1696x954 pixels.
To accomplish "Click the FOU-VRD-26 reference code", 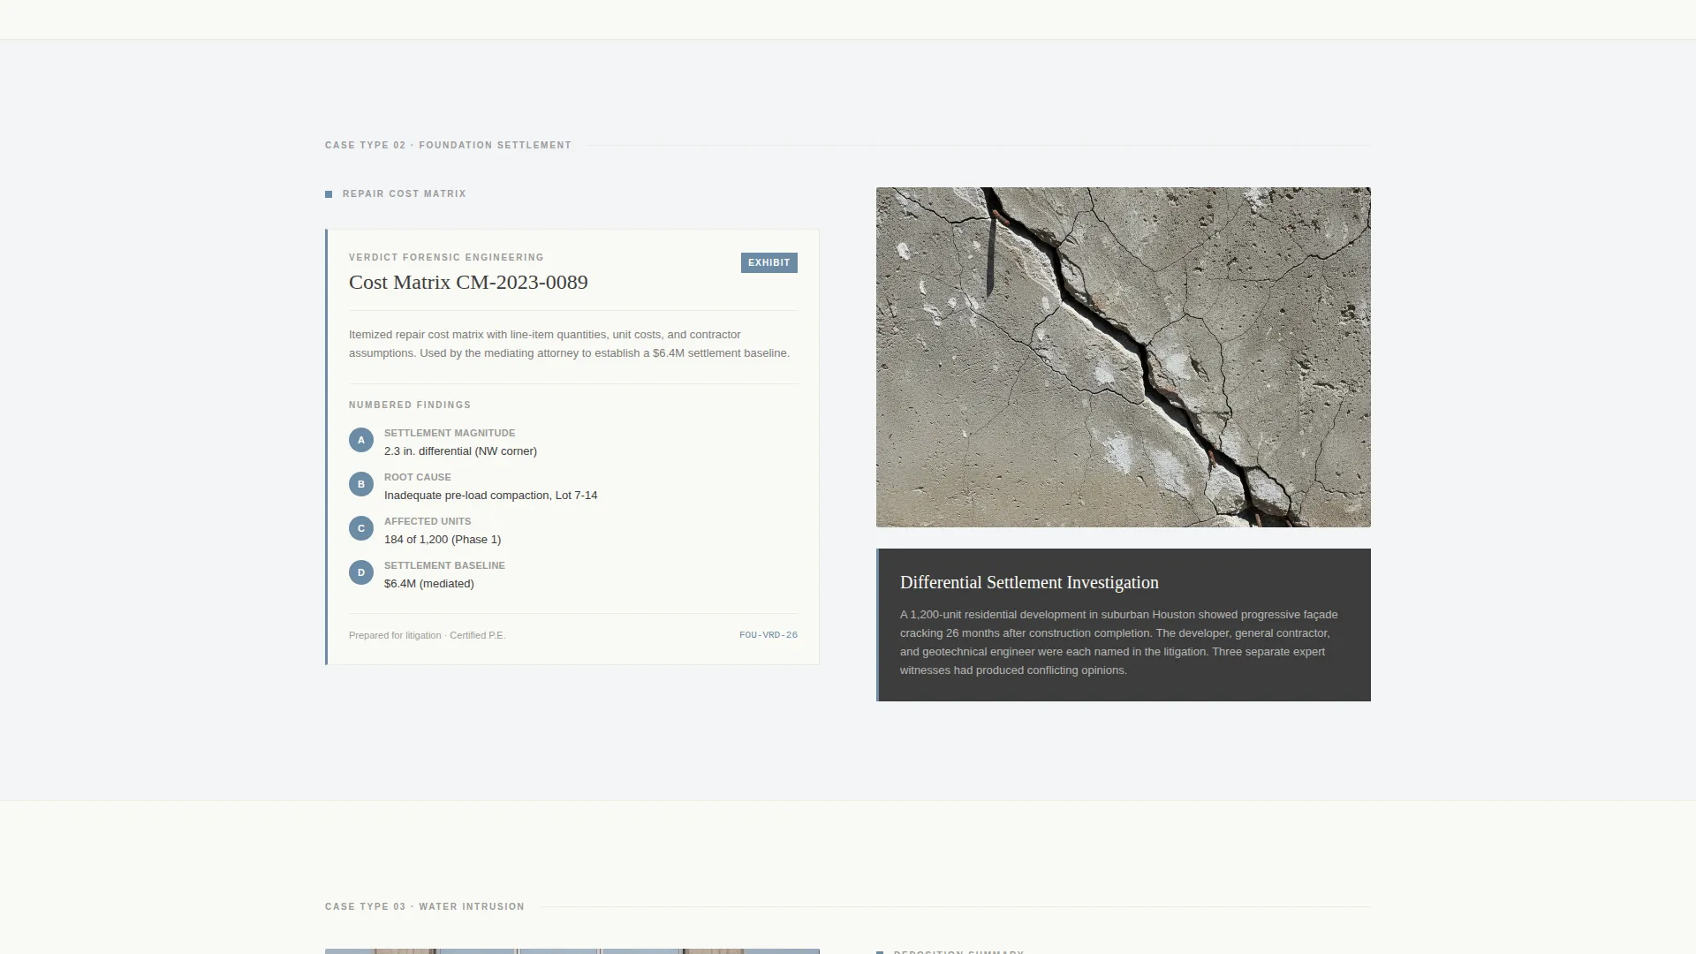I will pos(768,635).
